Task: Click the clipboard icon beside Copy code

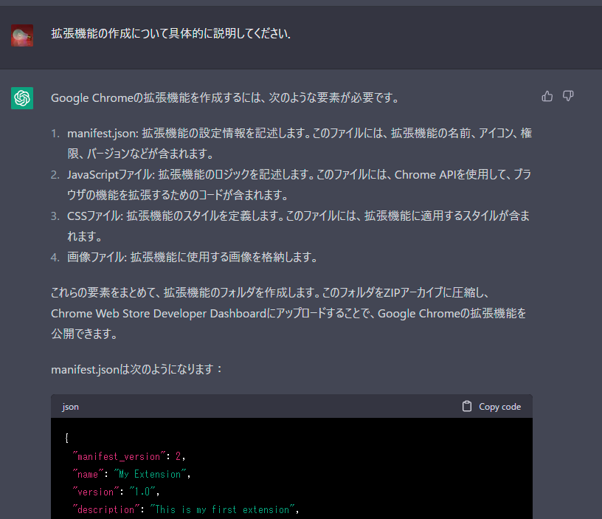Action: click(x=466, y=406)
